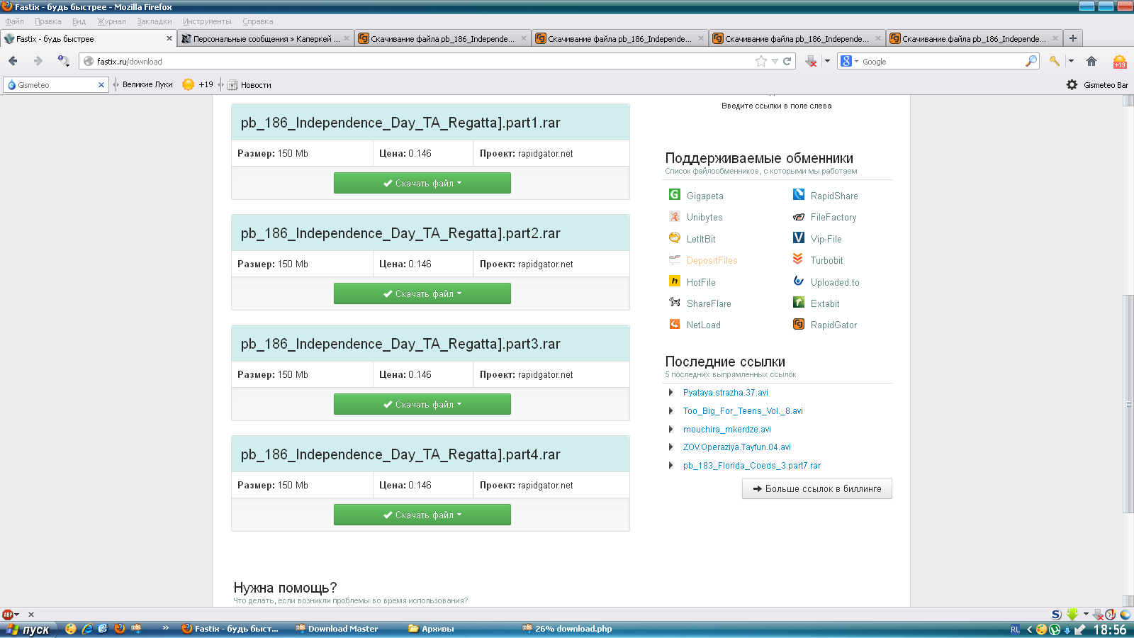Screen dimensions: 1134x638
Task: Open the DepositFiles link
Action: (x=712, y=261)
